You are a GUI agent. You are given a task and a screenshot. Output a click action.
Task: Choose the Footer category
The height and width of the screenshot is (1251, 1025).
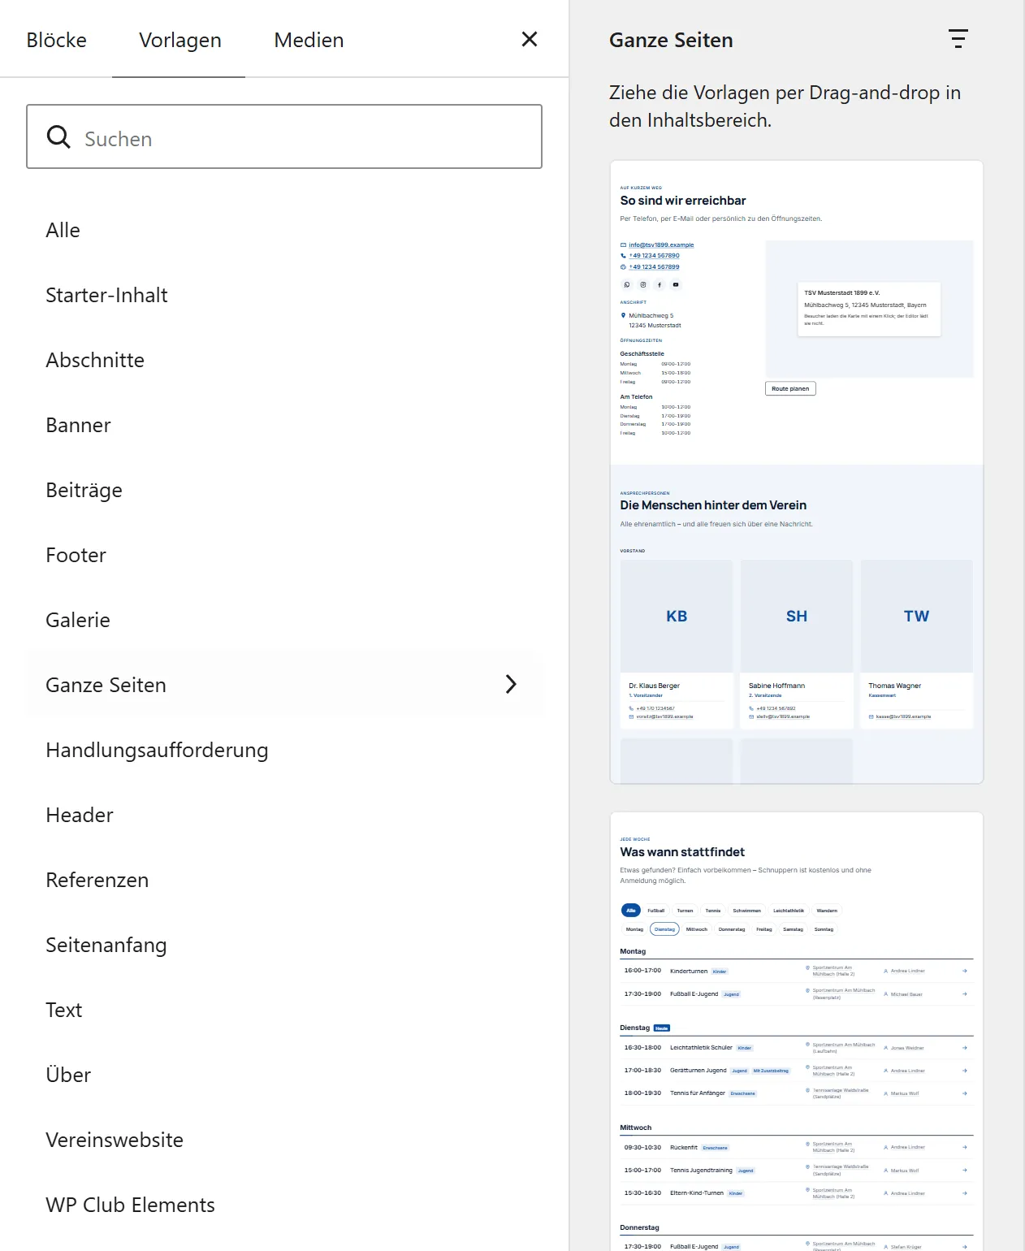click(x=284, y=555)
